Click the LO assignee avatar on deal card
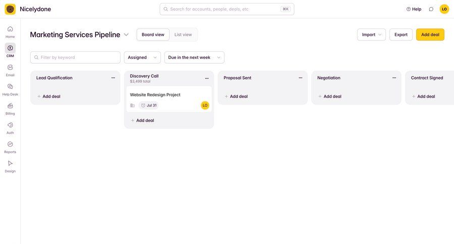454x244 pixels. pyautogui.click(x=205, y=105)
